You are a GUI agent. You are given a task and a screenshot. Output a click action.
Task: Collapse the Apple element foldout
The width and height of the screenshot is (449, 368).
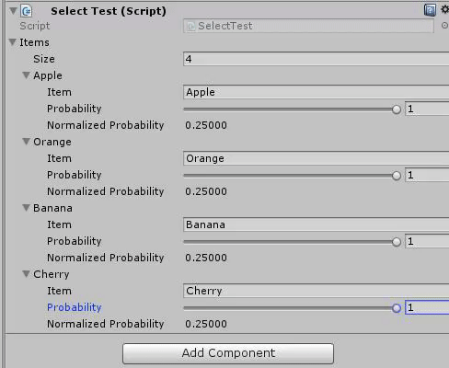26,75
